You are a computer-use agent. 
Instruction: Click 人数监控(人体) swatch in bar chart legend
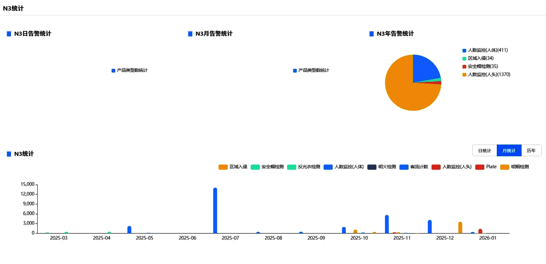[328, 167]
